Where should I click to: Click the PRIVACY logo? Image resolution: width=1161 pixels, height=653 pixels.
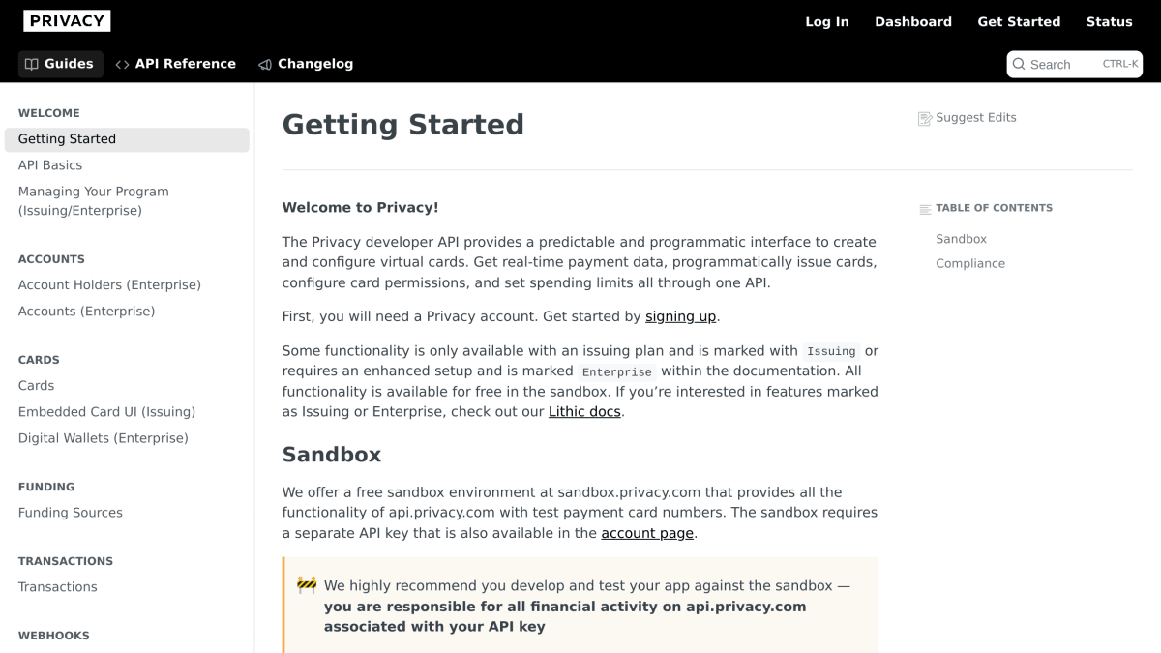(x=67, y=21)
